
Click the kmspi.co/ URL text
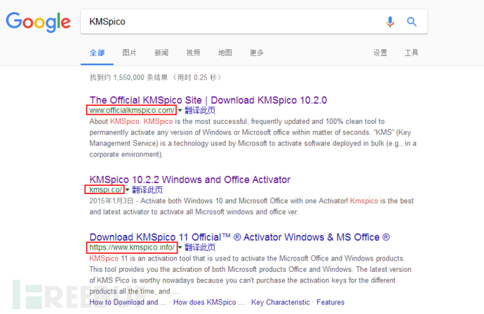(105, 190)
